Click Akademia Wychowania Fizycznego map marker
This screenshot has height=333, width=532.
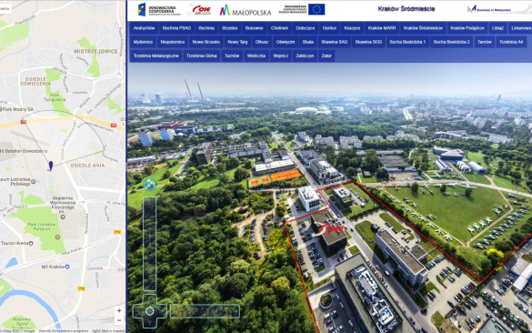click(x=63, y=217)
